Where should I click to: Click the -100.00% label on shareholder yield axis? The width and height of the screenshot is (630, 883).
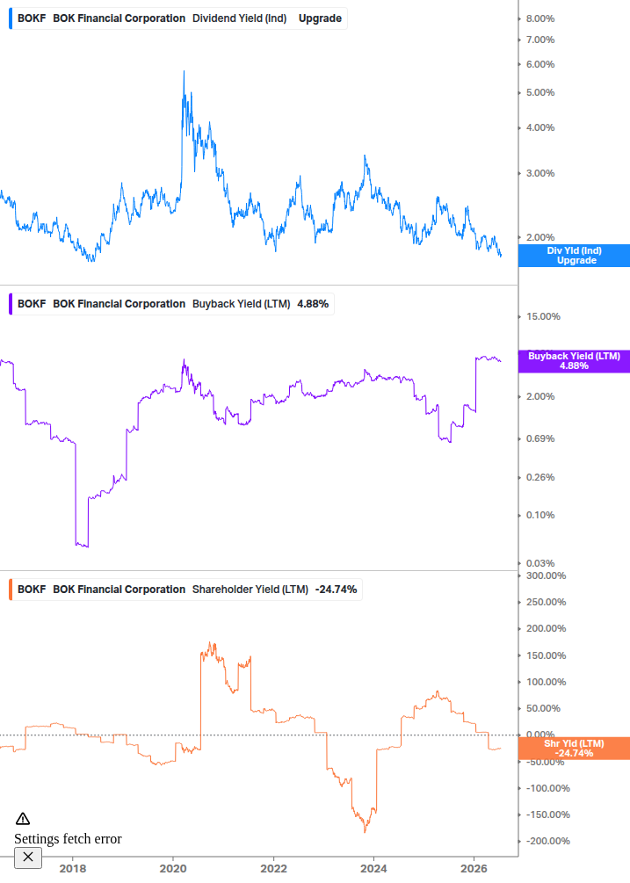pyautogui.click(x=547, y=788)
